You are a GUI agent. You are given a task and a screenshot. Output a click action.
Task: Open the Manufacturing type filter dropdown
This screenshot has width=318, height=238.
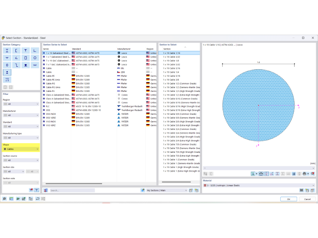click(x=21, y=138)
